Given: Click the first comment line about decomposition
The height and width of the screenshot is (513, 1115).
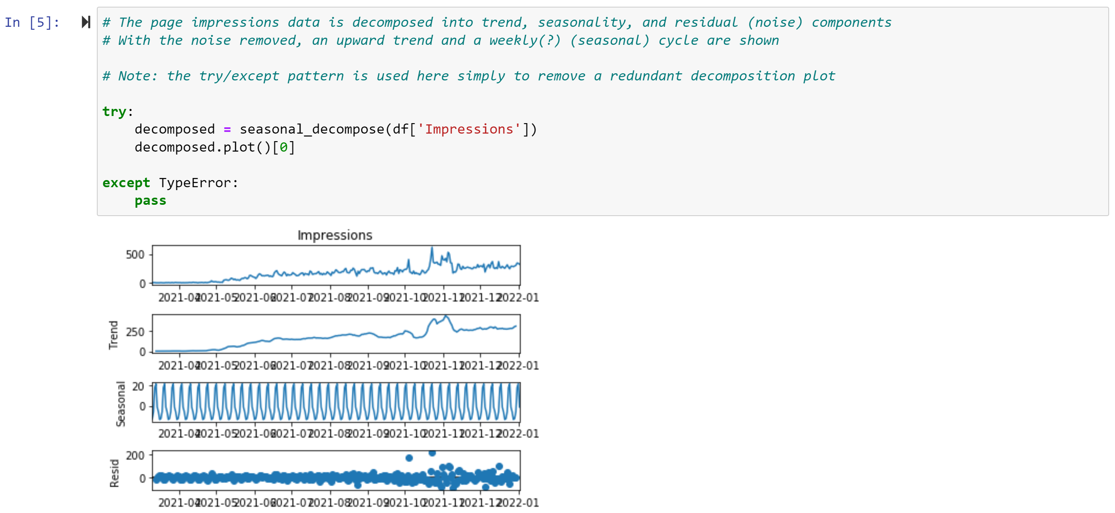Looking at the screenshot, I should click(x=496, y=23).
